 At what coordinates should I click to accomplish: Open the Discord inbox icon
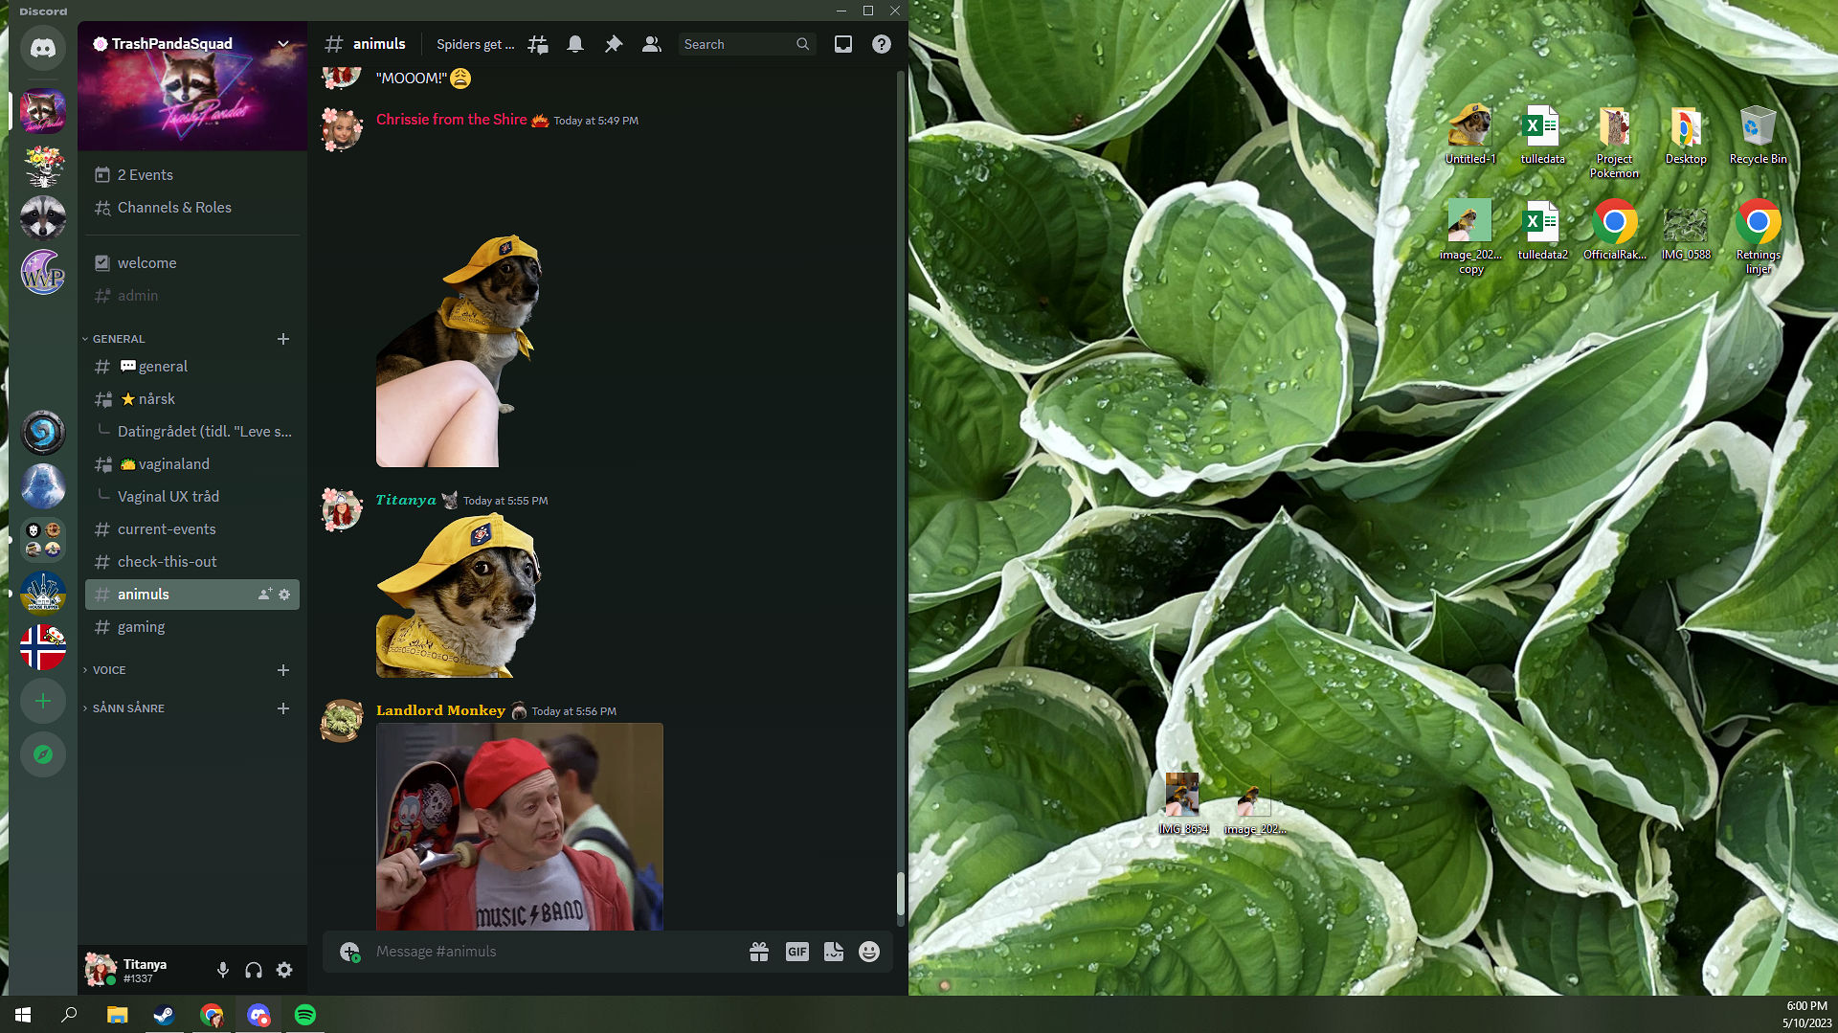(x=843, y=43)
